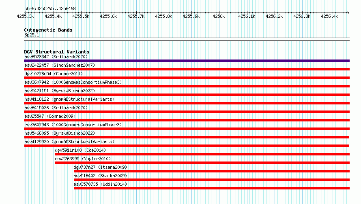361x204 pixels.
Task: Click the 4256.1k ruler tick label
Action: (x=247, y=16)
